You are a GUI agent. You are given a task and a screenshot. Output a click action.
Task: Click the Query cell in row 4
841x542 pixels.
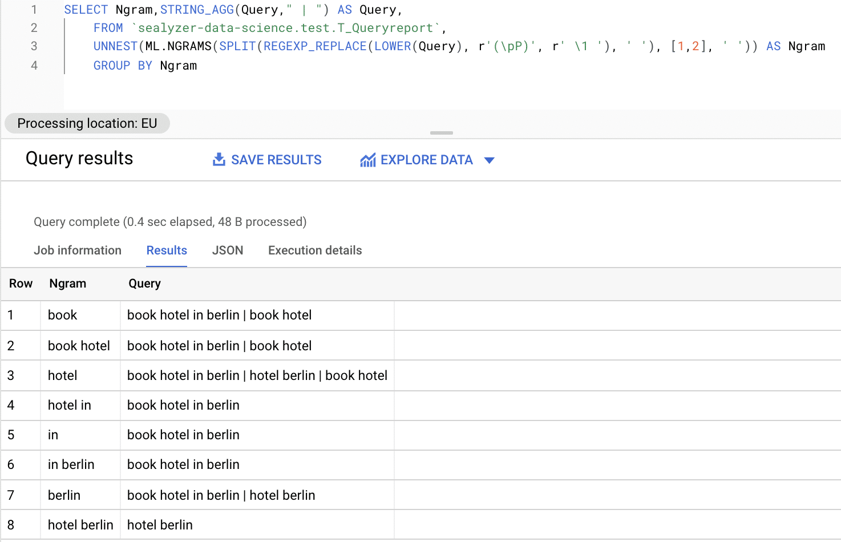pyautogui.click(x=257, y=405)
